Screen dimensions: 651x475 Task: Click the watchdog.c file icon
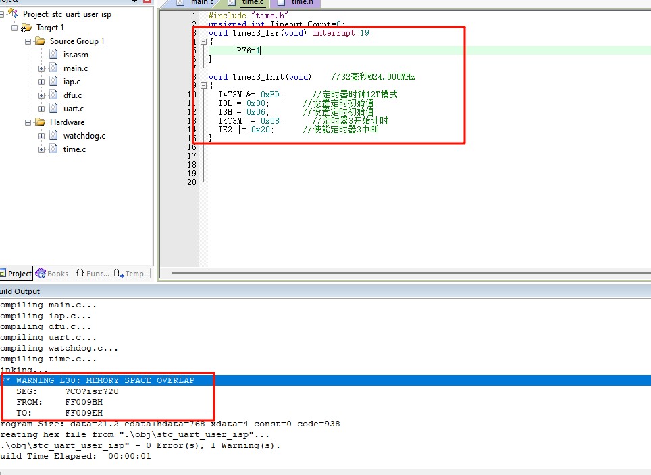[x=53, y=136]
